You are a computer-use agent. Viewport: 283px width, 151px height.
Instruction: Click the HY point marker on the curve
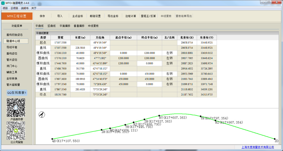pos(159,115)
